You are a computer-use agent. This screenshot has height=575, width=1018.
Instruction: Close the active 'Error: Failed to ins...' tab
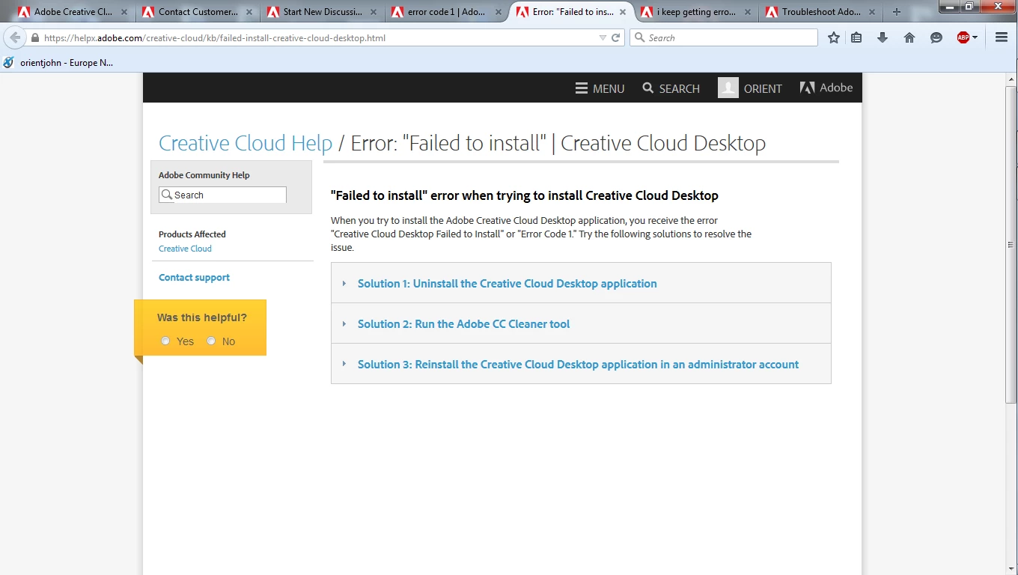click(x=623, y=12)
